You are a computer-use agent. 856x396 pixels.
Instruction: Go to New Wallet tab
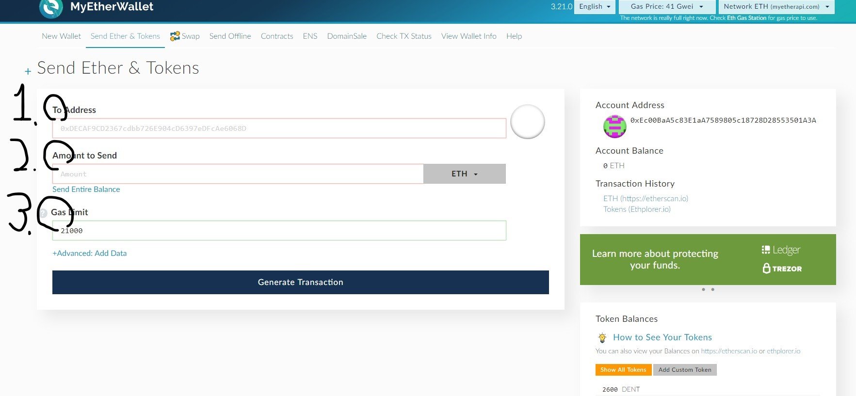tap(62, 36)
